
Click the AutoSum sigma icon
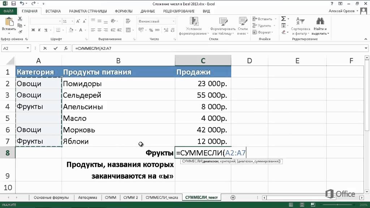click(x=284, y=19)
